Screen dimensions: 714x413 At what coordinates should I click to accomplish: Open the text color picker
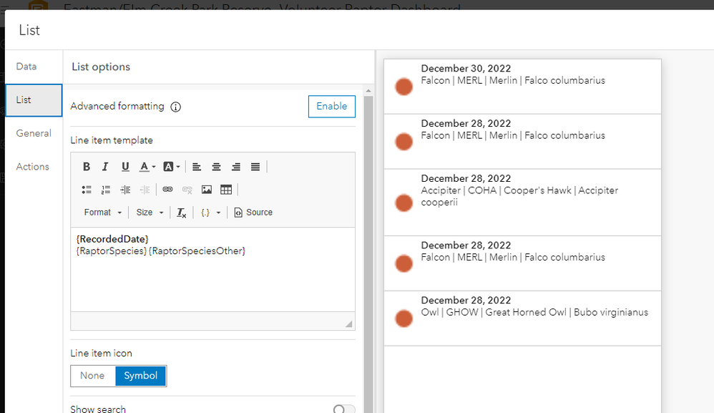147,167
